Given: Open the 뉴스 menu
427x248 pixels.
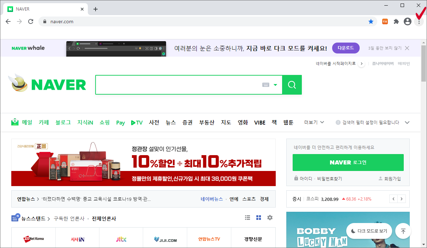Looking at the screenshot, I should click(171, 122).
